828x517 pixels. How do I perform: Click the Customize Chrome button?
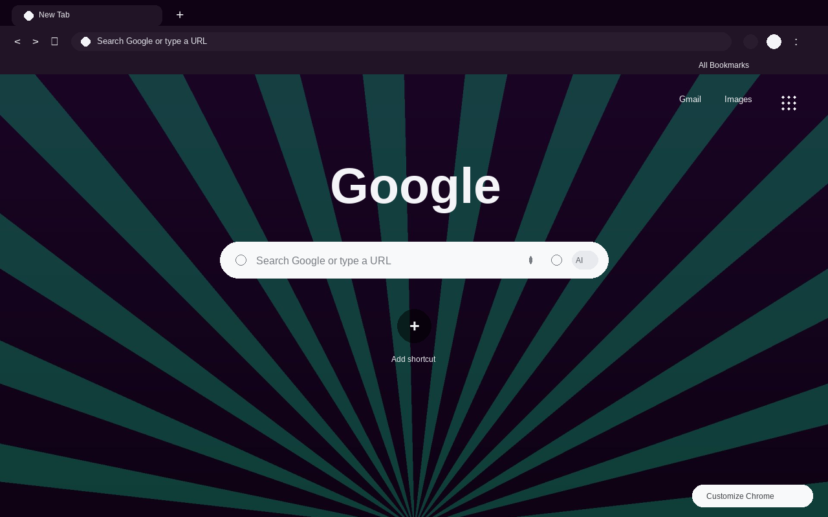point(752,496)
